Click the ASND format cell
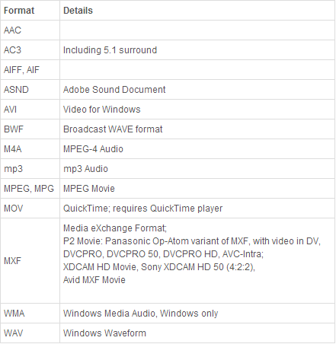The height and width of the screenshot is (344, 336). click(x=30, y=90)
